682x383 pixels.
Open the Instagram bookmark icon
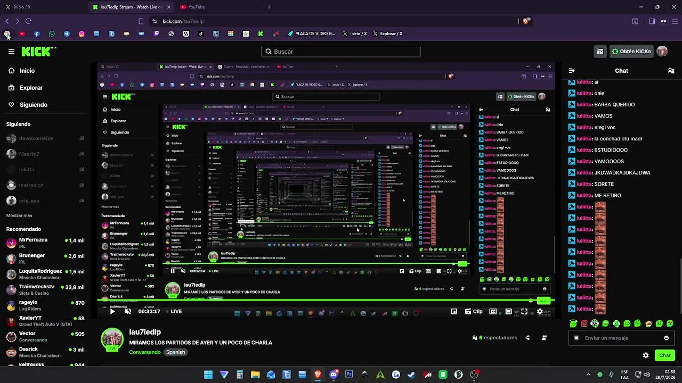point(82,34)
